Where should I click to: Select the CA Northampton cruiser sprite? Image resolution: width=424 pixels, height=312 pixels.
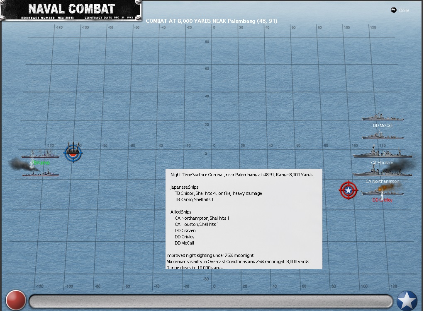click(382, 171)
